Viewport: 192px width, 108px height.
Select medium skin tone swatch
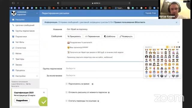click(175, 47)
